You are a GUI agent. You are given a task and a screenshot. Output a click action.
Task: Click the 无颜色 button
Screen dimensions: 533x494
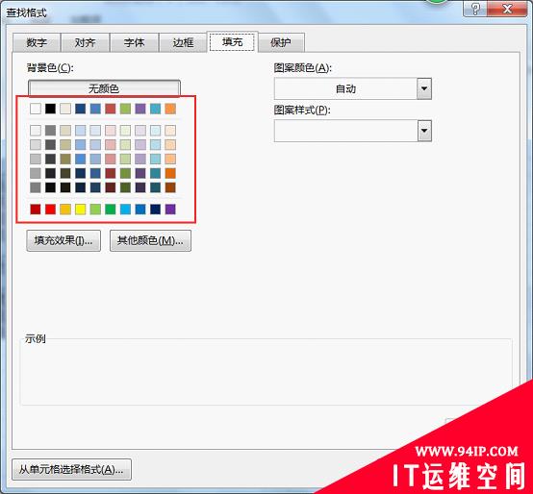click(104, 88)
